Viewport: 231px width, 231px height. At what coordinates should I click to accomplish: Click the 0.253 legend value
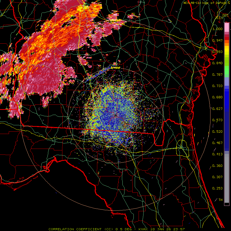(x=217, y=188)
